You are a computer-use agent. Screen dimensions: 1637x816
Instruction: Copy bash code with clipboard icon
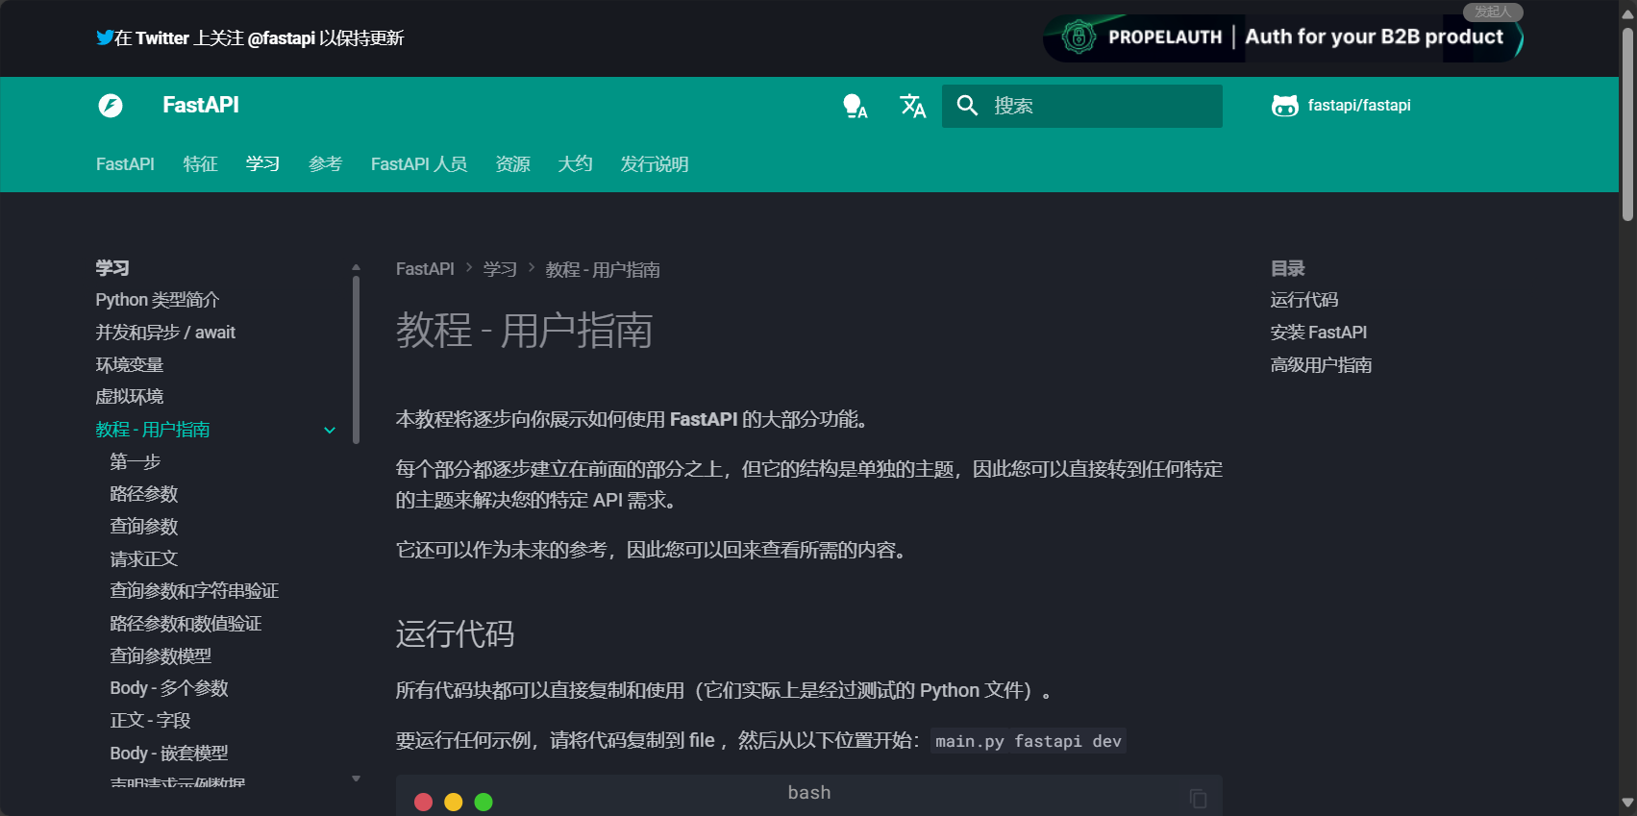point(1198,799)
